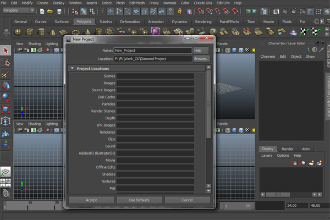Cancel the New Project dialog

click(x=187, y=200)
